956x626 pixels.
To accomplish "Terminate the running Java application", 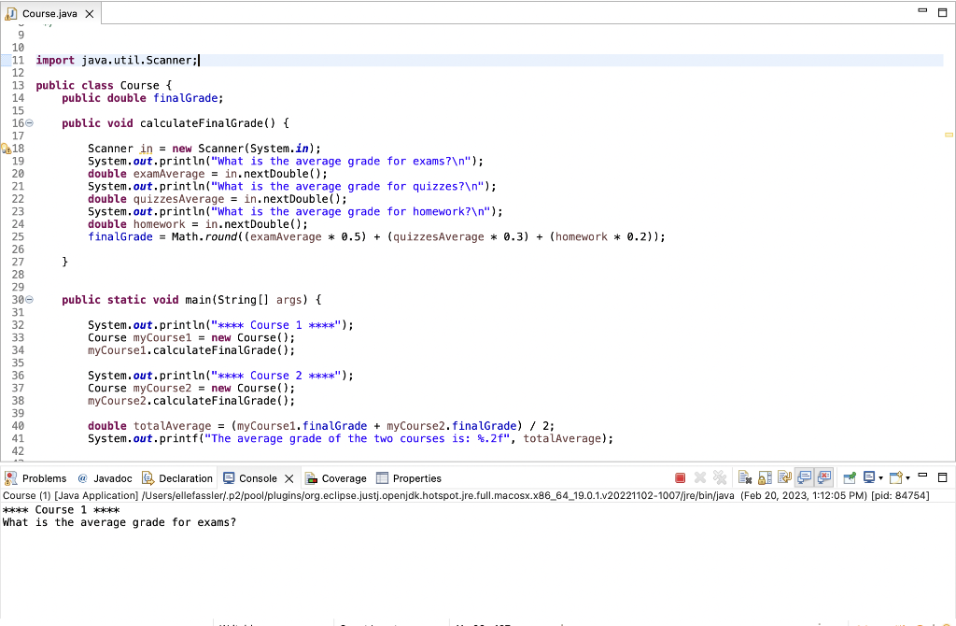I will pyautogui.click(x=680, y=477).
